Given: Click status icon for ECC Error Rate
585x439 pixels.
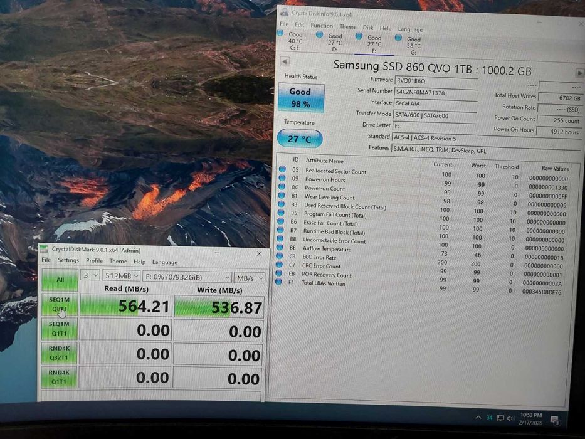Looking at the screenshot, I should tap(279, 256).
